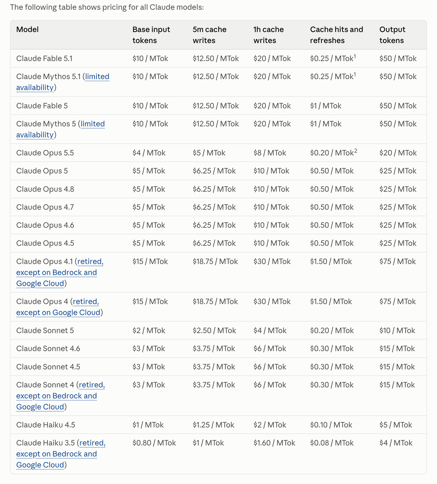Open the Claude Sonnet 4 retired notice link
Image resolution: width=437 pixels, height=484 pixels.
tap(60, 396)
